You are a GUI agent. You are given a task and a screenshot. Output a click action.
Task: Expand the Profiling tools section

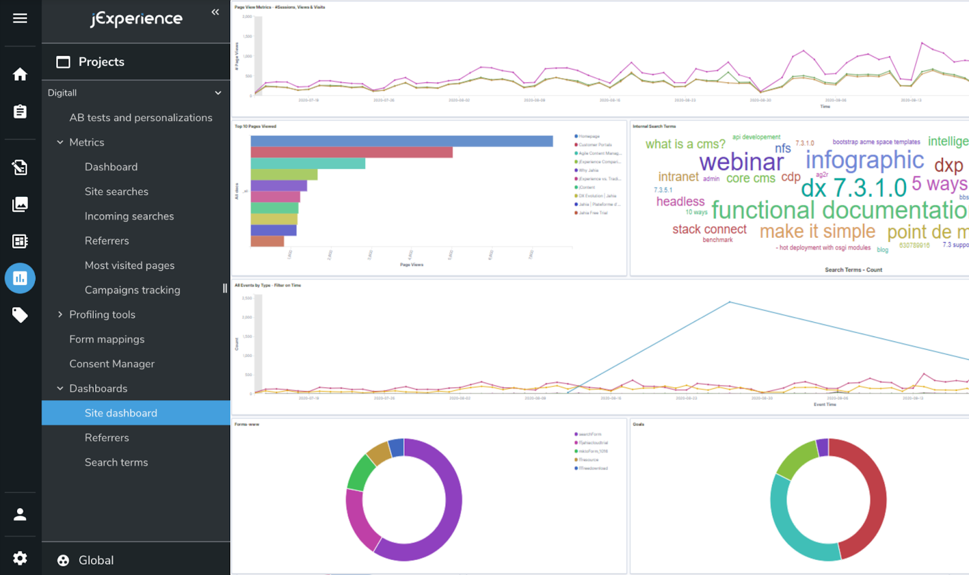point(60,315)
